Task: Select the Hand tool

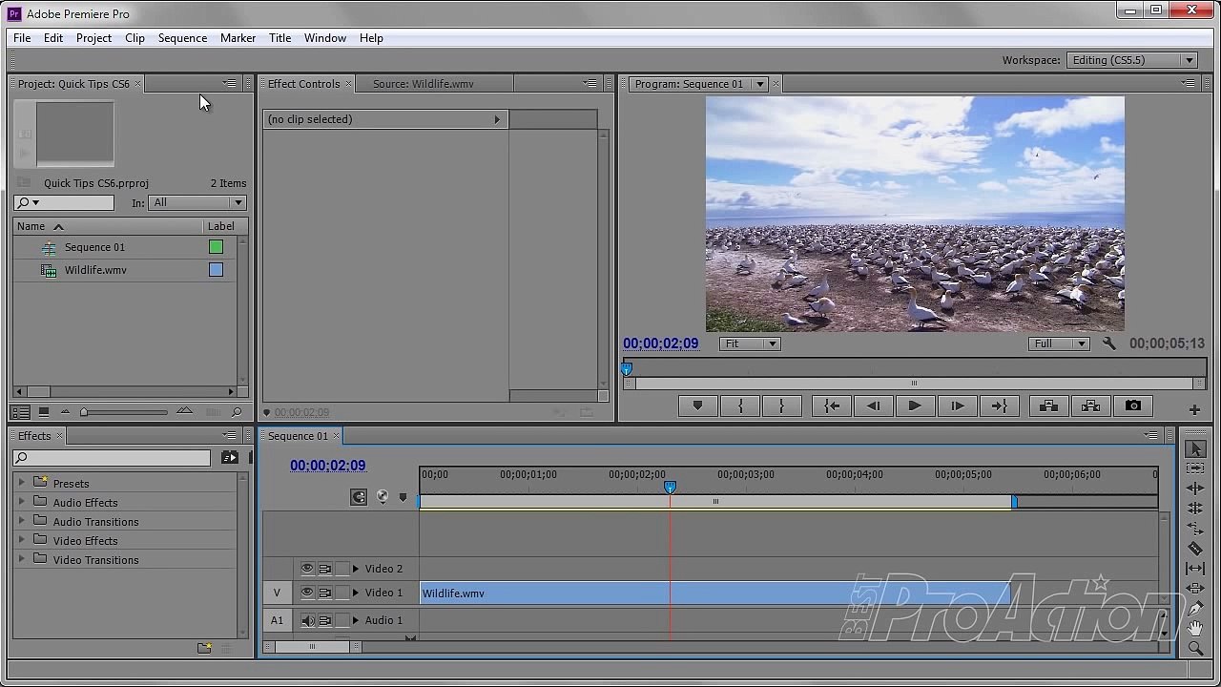Action: pyautogui.click(x=1195, y=628)
